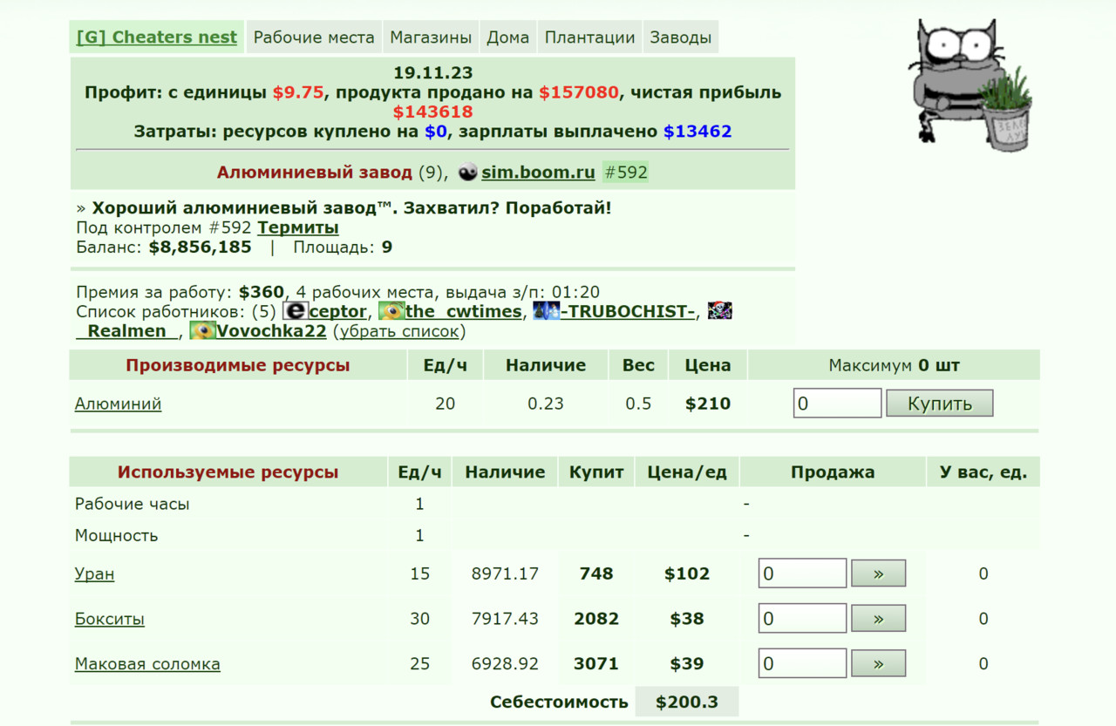Viewport: 1116px width, 726px height.
Task: Click the sold amount $157080
Action: pos(579,93)
